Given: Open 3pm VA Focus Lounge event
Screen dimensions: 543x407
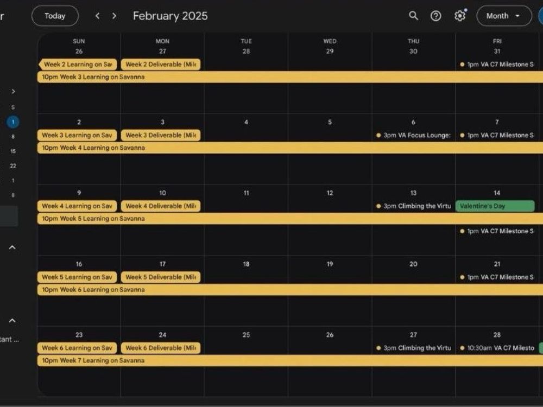Looking at the screenshot, I should click(x=413, y=135).
